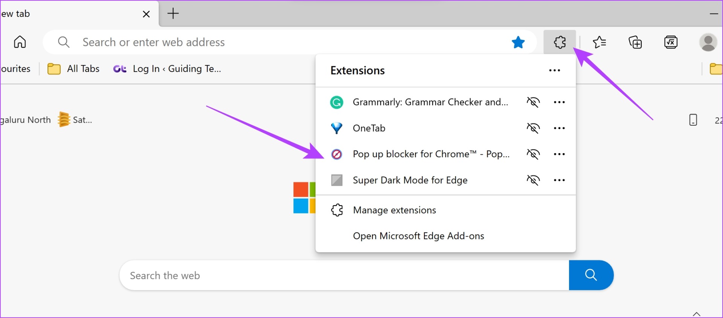Toggle toolbar visibility for OneTab extension

click(533, 128)
